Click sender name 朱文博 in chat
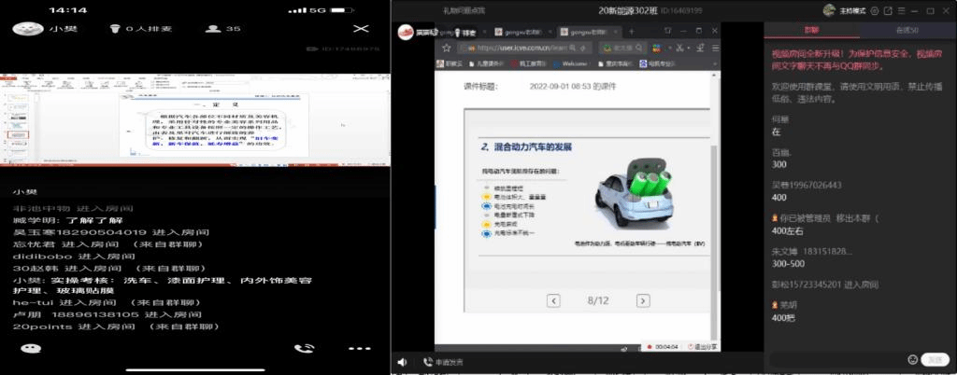 click(783, 251)
